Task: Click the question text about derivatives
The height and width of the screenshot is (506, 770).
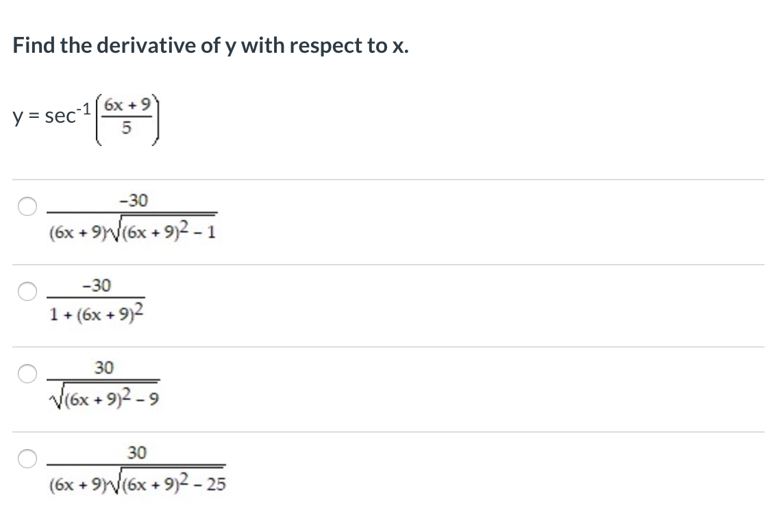Action: (x=210, y=45)
